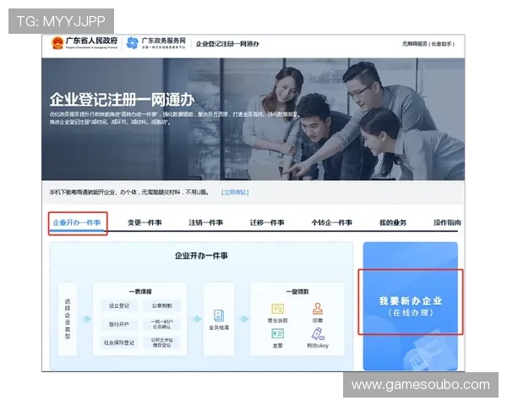Open the 长者助手 link

(441, 44)
